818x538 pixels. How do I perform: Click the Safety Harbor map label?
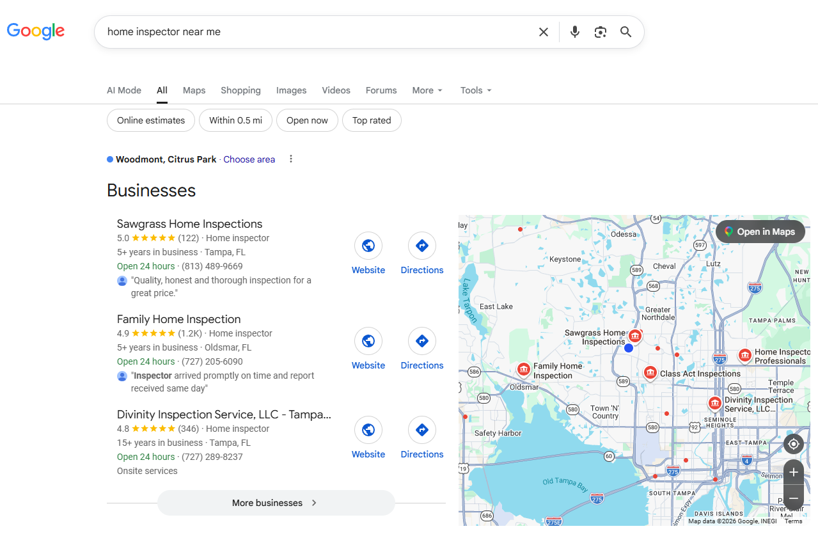(498, 433)
